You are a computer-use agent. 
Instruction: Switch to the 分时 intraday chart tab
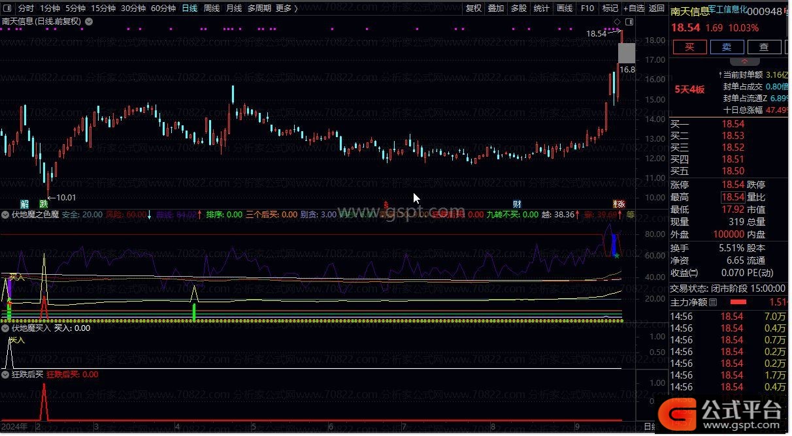point(25,8)
